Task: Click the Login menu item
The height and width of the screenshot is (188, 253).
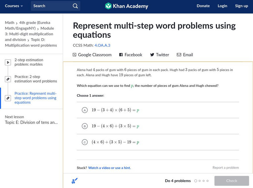Action: [x=222, y=6]
